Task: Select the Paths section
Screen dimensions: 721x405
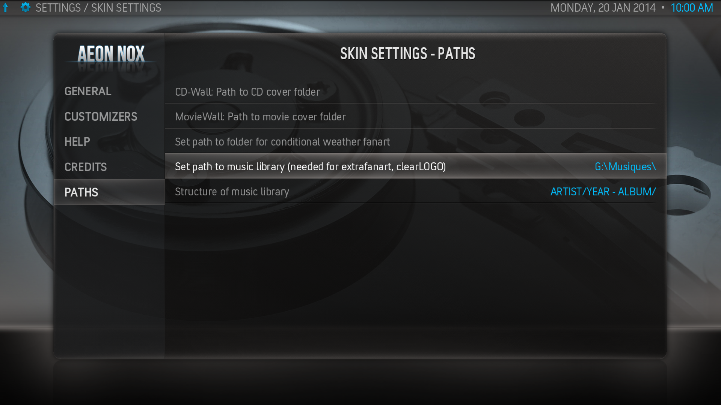Action: pyautogui.click(x=81, y=192)
